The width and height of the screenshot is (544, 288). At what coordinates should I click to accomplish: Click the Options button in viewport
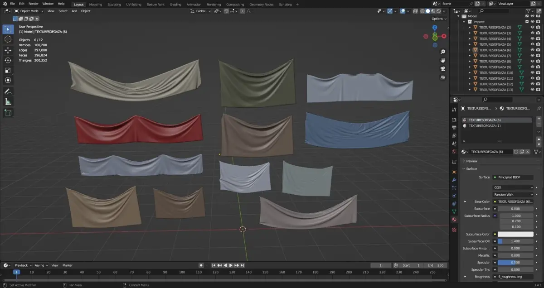click(438, 19)
